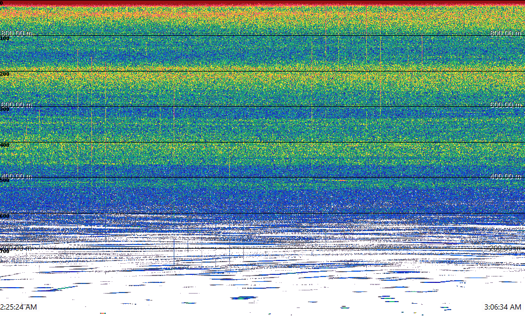Viewport: 525px width, 316px height.
Task: Click the bold 400 range marker
Action: tap(5, 145)
